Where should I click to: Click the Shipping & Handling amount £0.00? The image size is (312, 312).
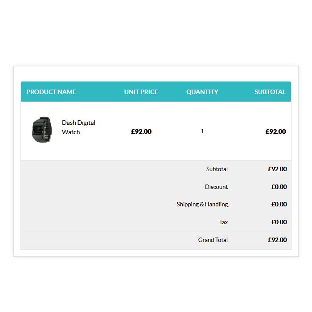(x=279, y=204)
